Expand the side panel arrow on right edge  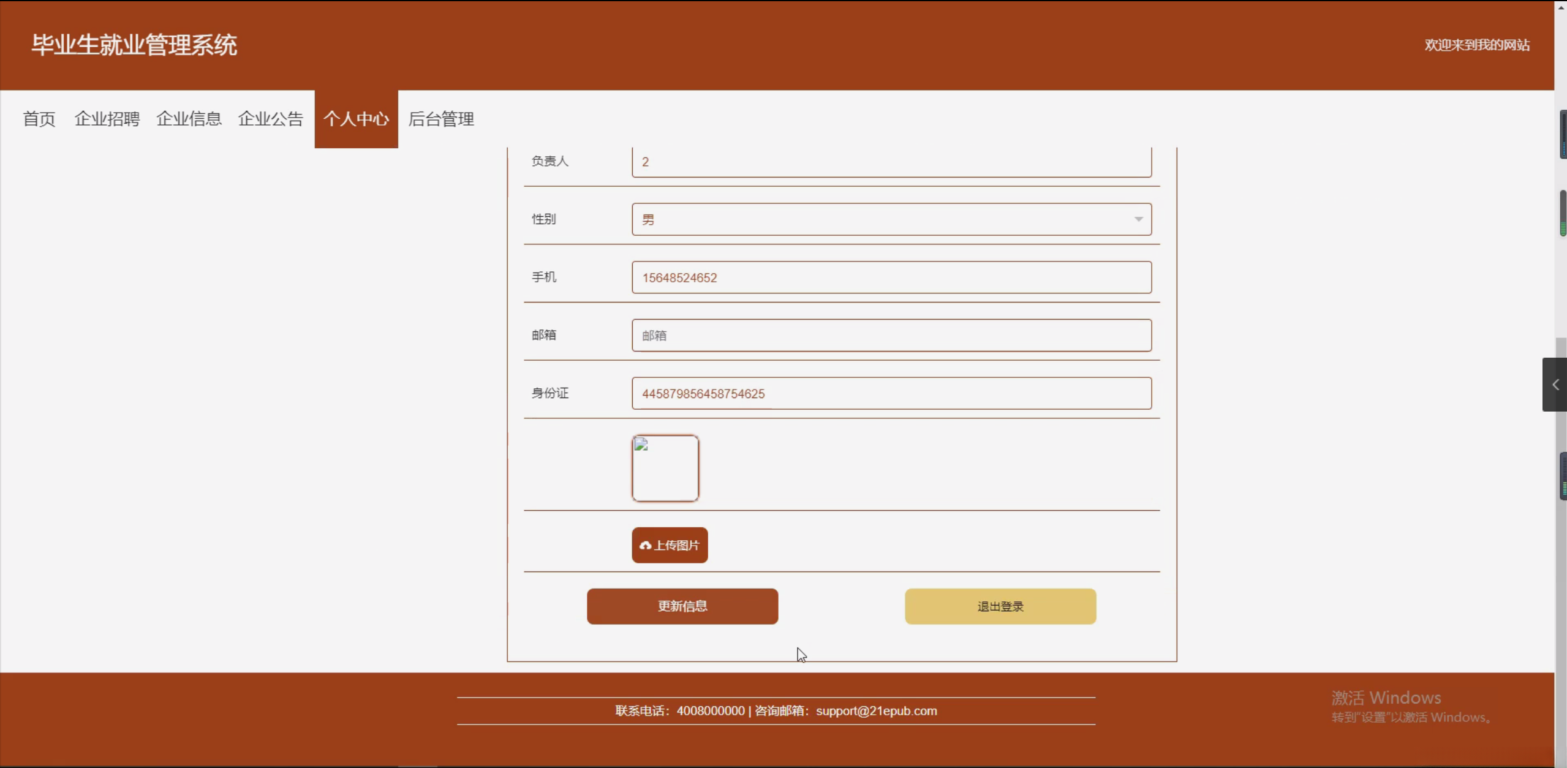point(1555,385)
